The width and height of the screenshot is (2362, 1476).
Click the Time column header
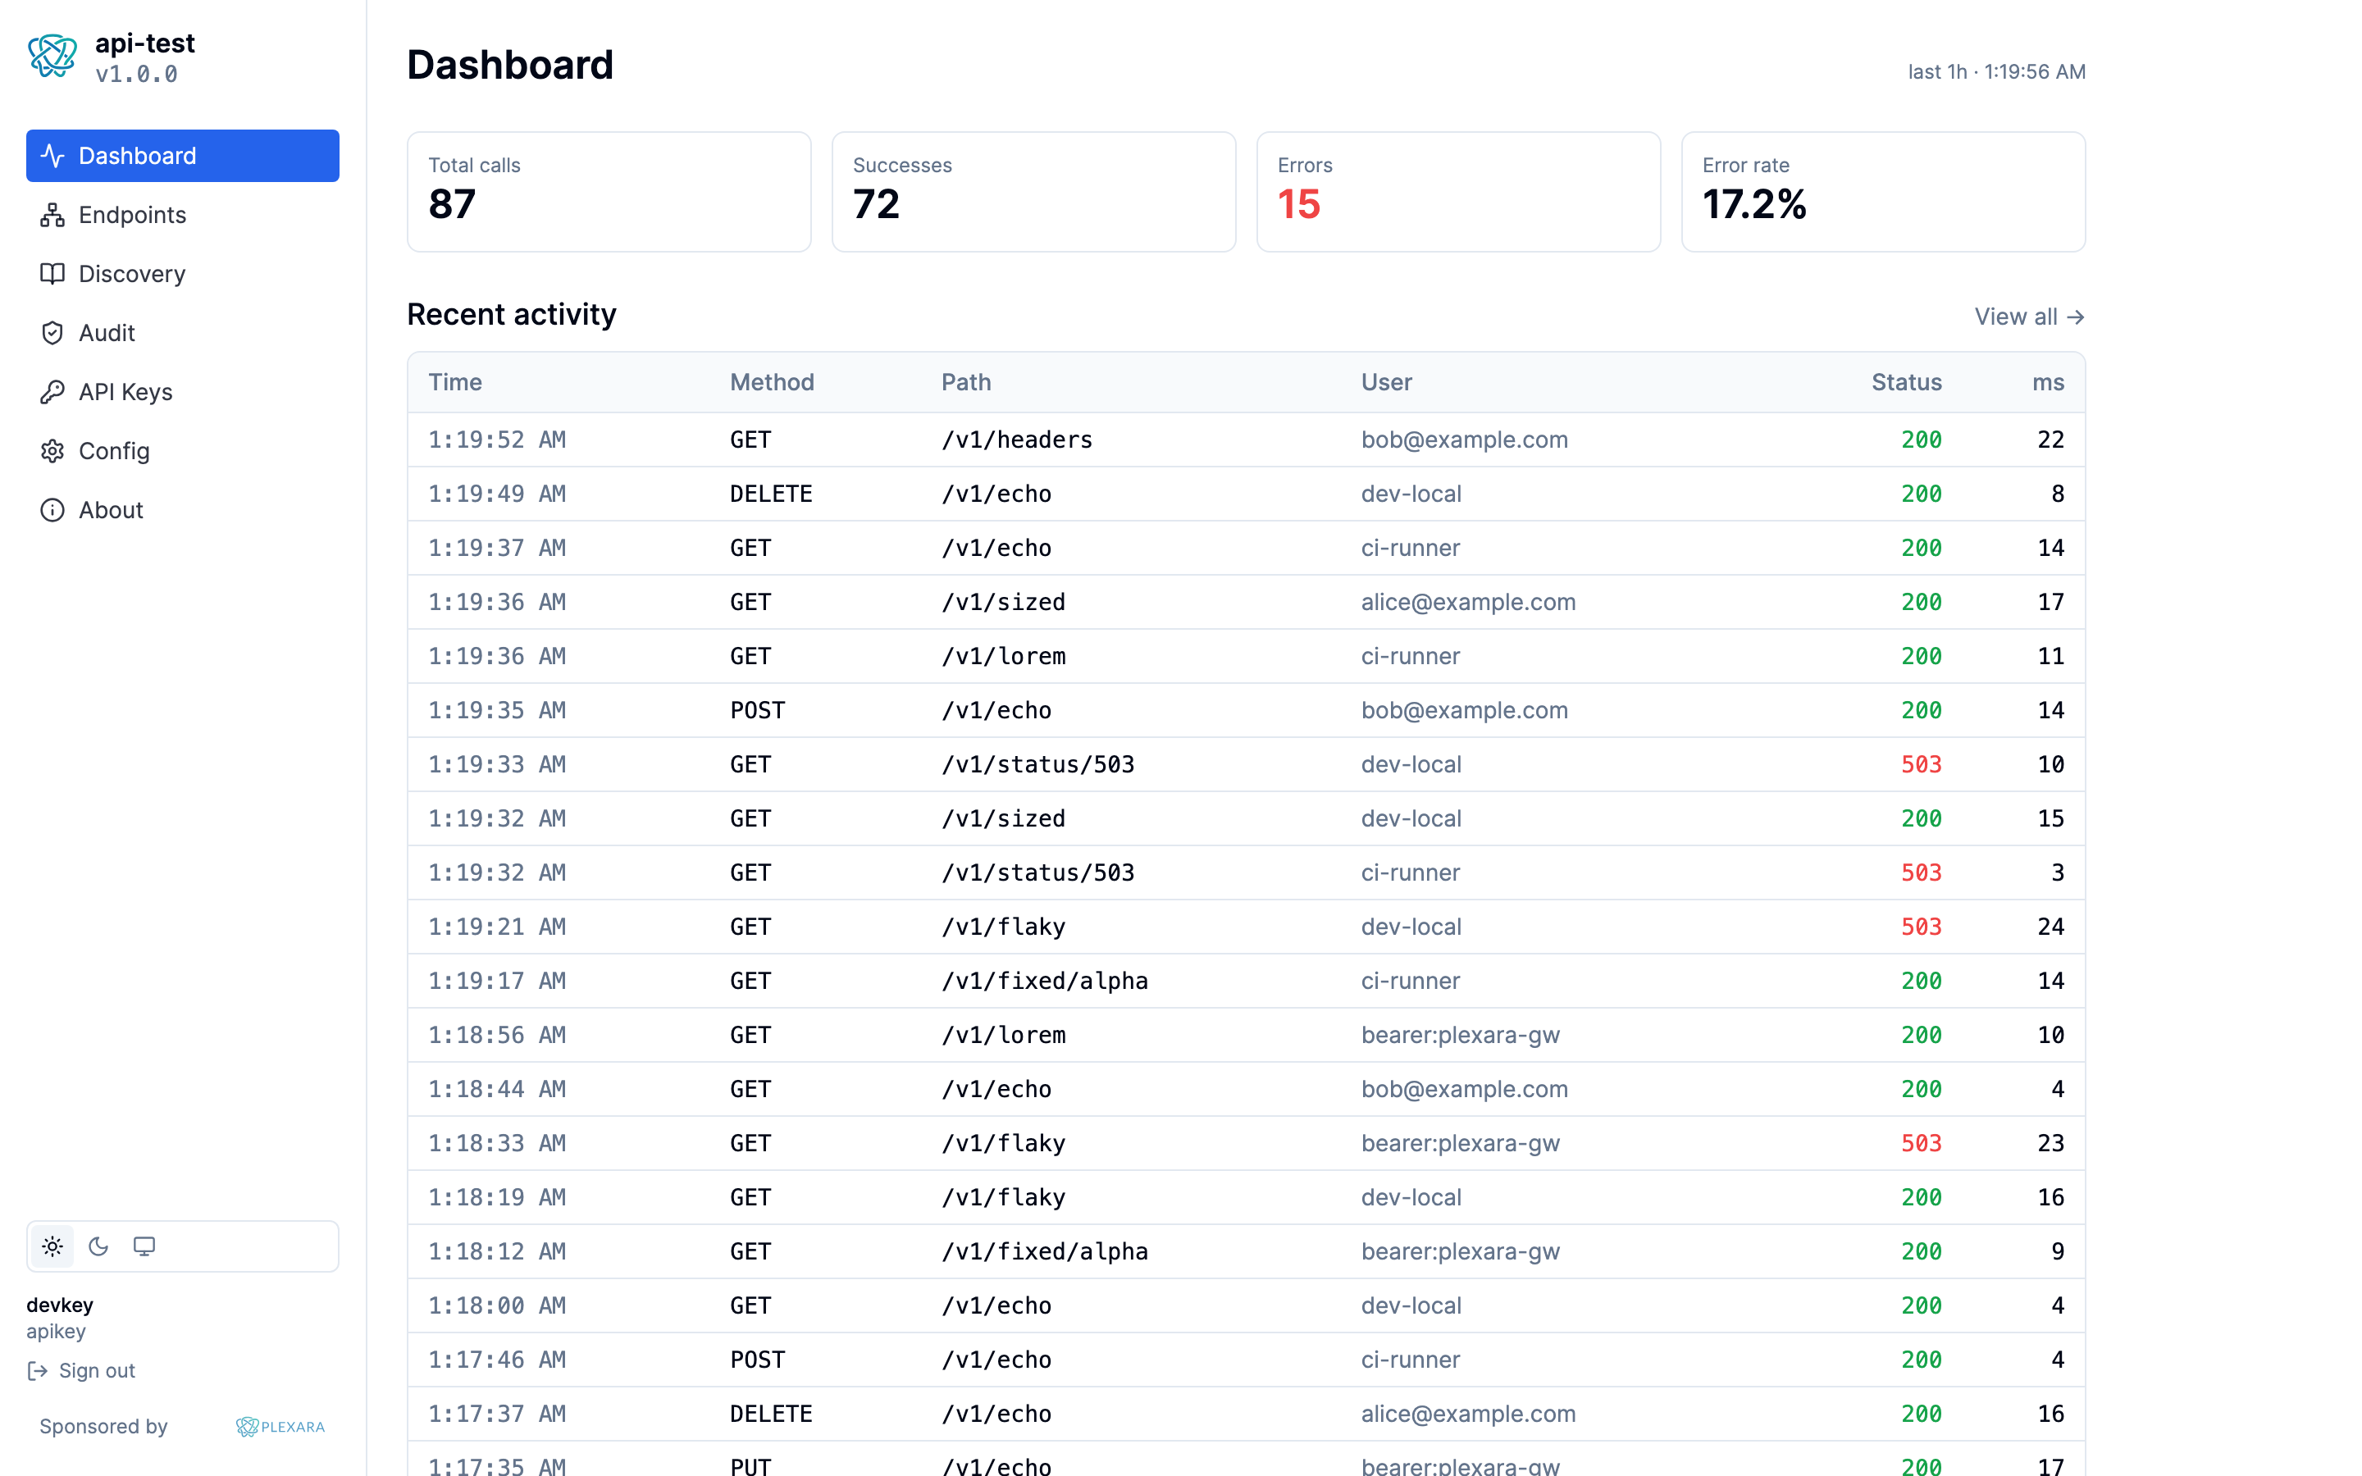[455, 381]
